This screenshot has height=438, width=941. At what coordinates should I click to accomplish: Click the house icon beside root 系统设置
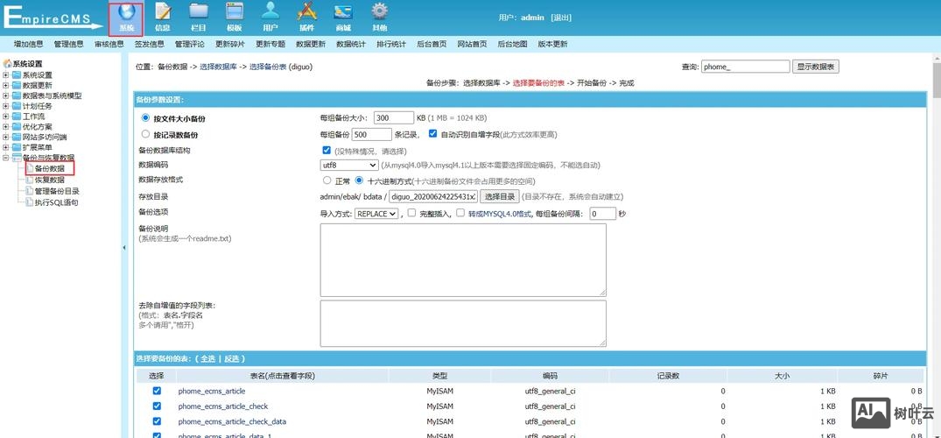tap(7, 64)
